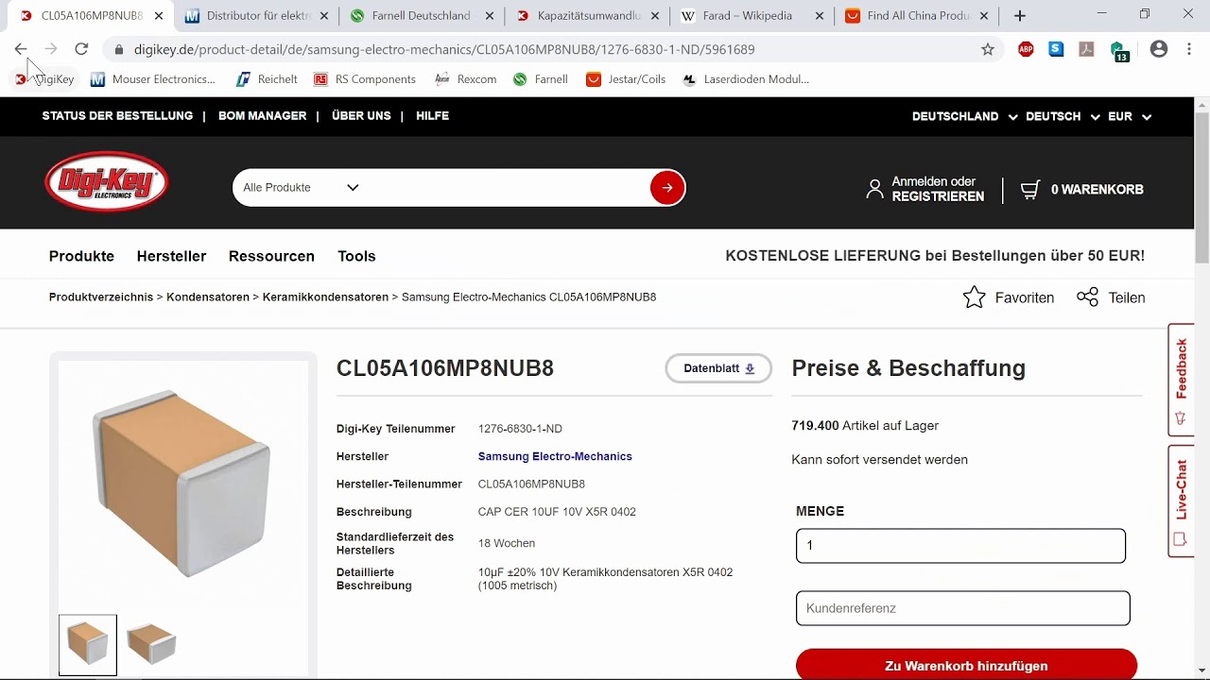Click Keramikkondensatoren breadcrumb
The height and width of the screenshot is (680, 1210).
(325, 297)
